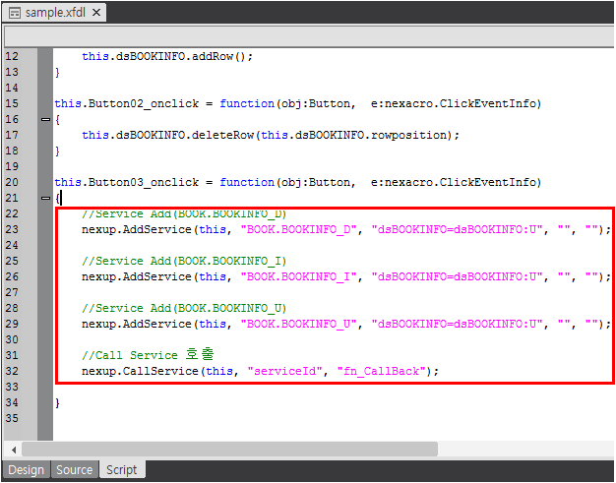
Task: Click rowposition on line 17
Action: pyautogui.click(x=409, y=136)
